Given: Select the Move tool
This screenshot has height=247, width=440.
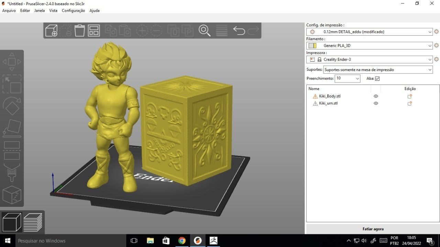Looking at the screenshot, I should click(x=12, y=62).
